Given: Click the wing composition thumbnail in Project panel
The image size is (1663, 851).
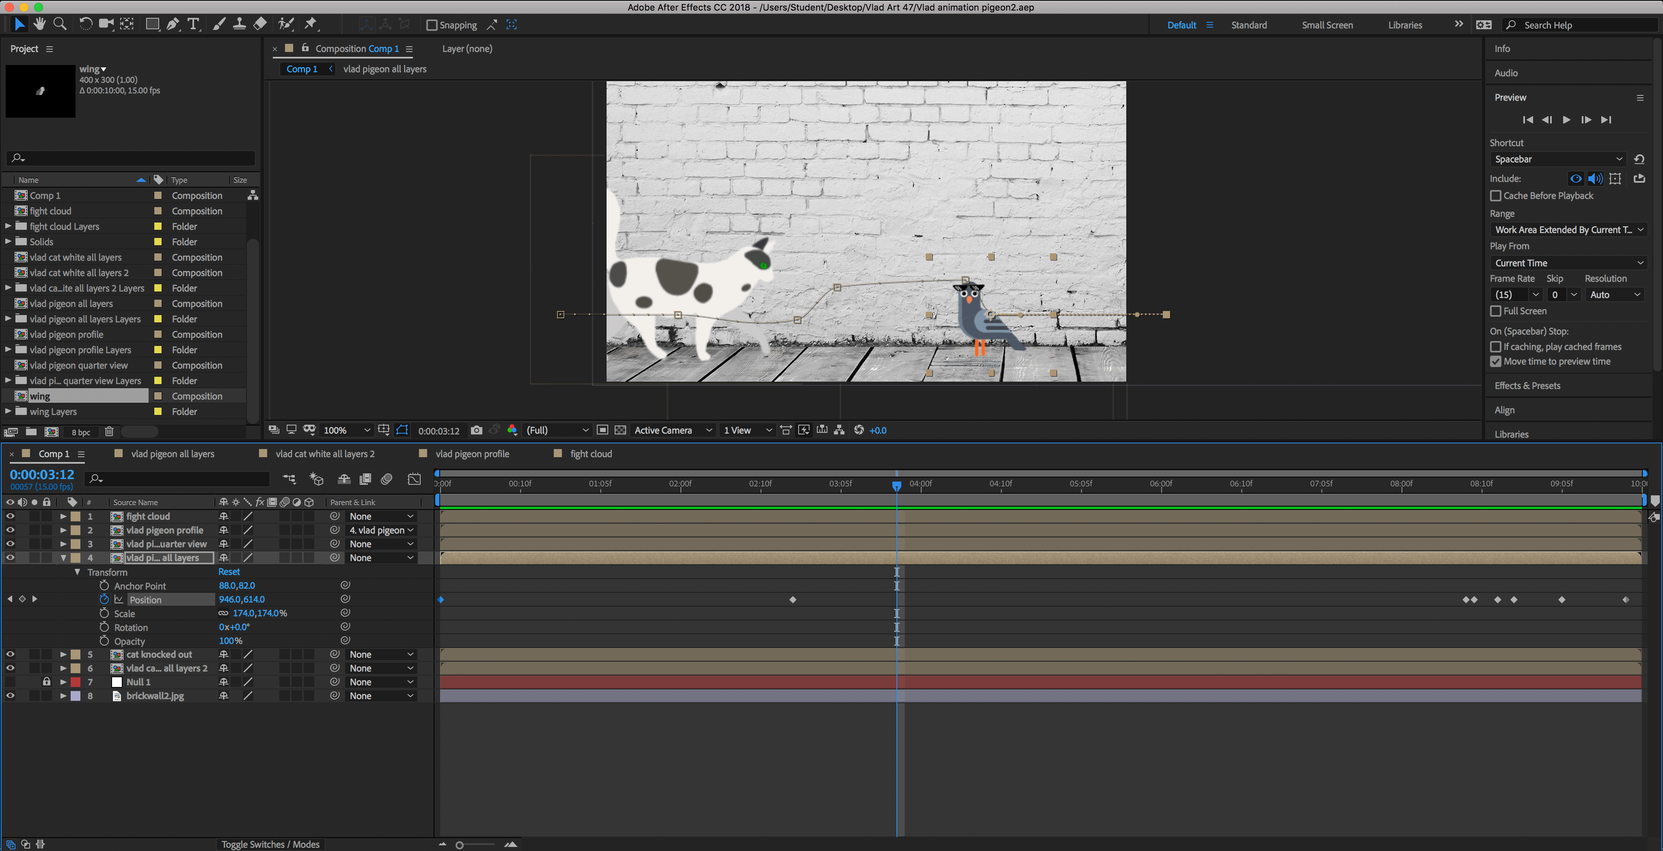Looking at the screenshot, I should 40,92.
